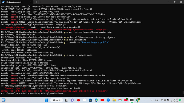
Task: Open the red M circle app on taskbar
Action: (x=78, y=100)
